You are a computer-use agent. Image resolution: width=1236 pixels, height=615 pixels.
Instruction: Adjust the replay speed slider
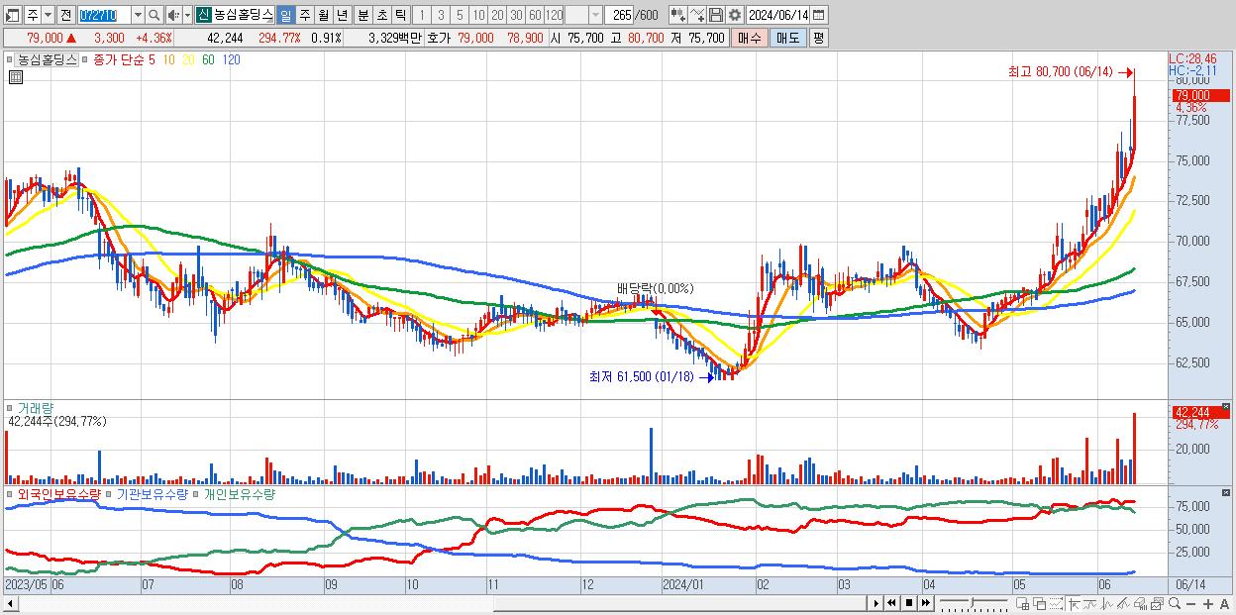[973, 602]
